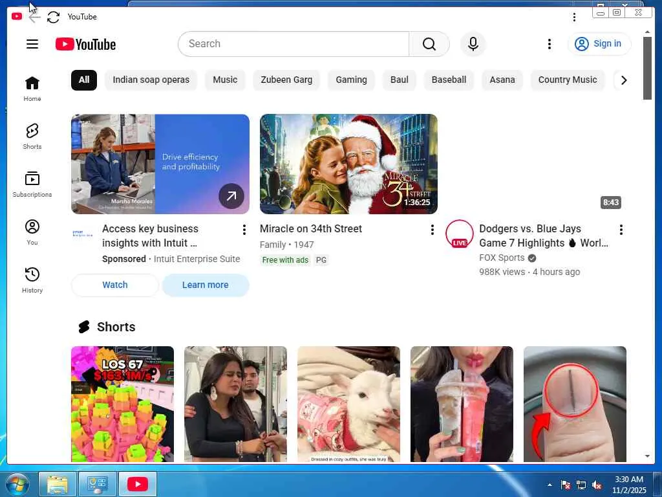The image size is (662, 497).
Task: Select the Zubeen Garg chip
Action: click(x=286, y=80)
